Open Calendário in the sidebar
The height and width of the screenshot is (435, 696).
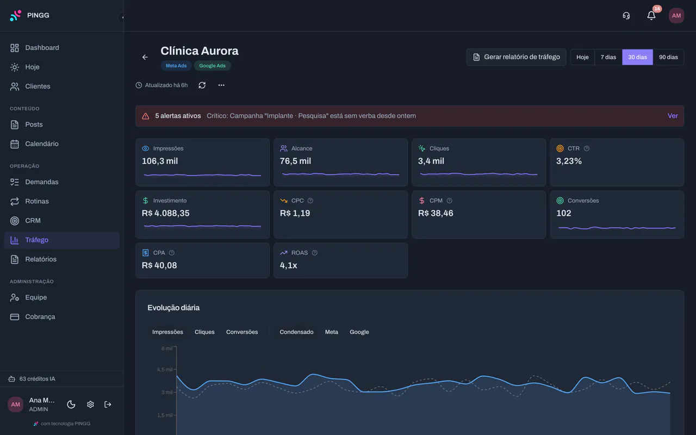click(x=61, y=144)
